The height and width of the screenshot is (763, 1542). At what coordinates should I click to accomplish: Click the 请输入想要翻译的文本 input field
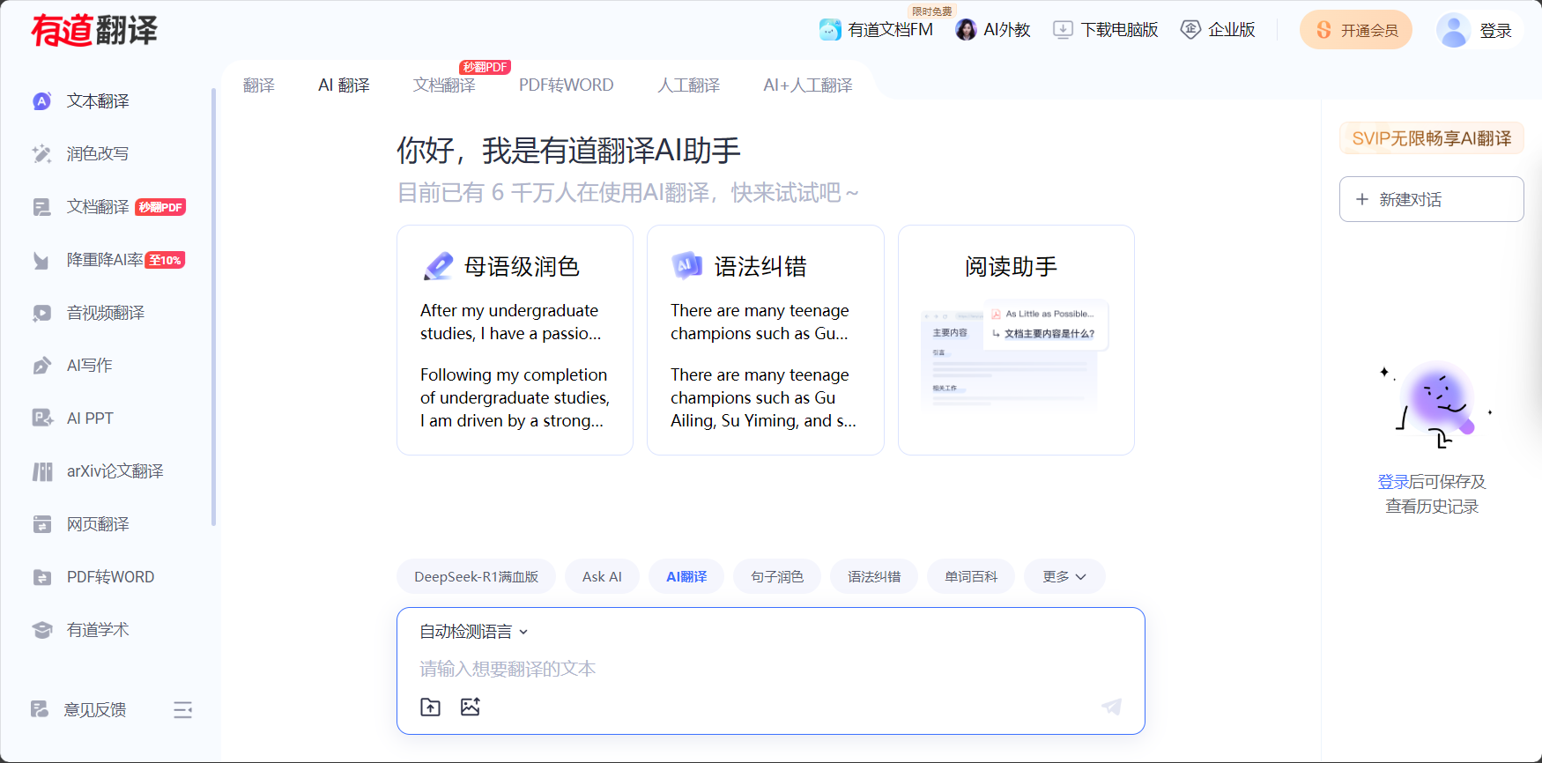(771, 669)
